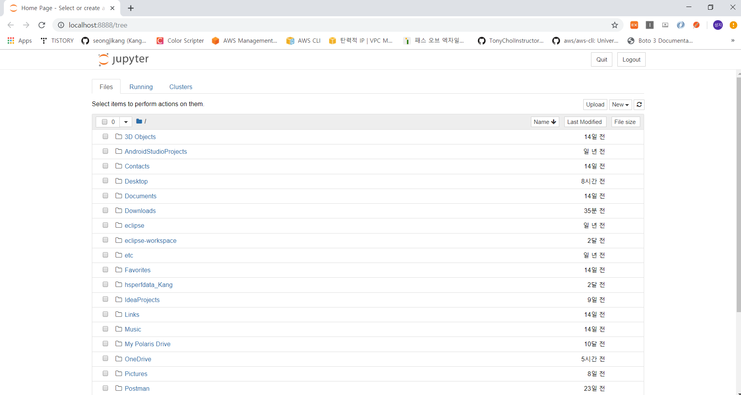Image resolution: width=741 pixels, height=395 pixels.
Task: Check the Music folder checkbox
Action: tap(105, 329)
